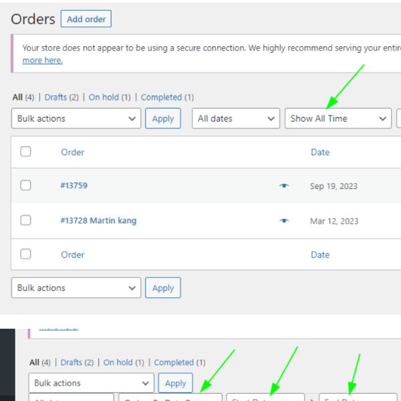Select All (4) filter in the lower screenshot

[40, 363]
